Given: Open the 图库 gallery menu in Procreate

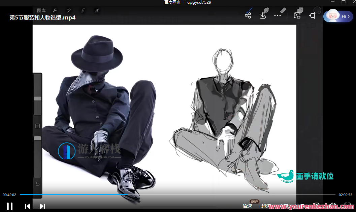Looking at the screenshot, I should point(41,11).
